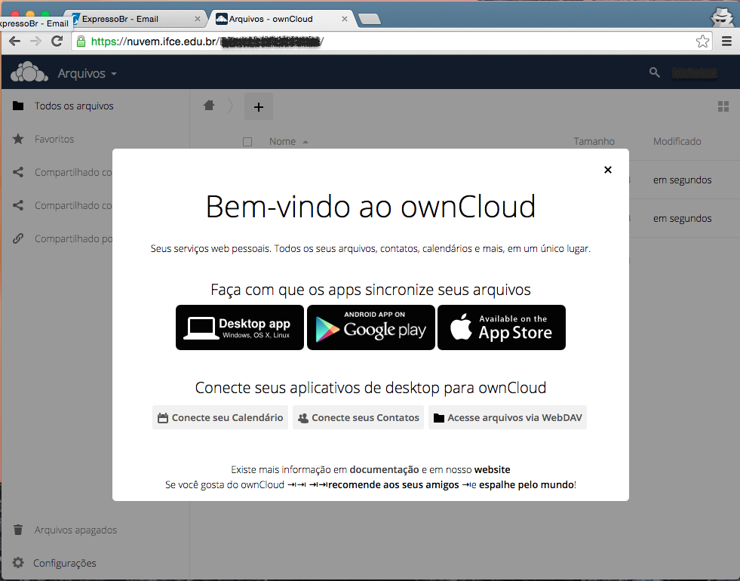
Task: Click the Favoritos star icon
Action: point(18,139)
